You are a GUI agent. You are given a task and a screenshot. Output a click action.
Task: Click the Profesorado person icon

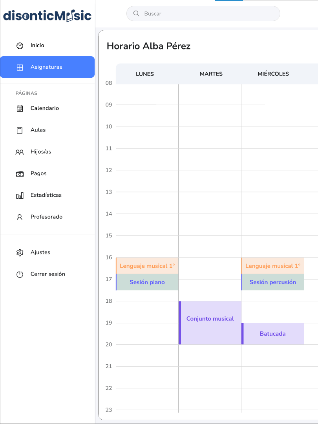[x=20, y=217]
